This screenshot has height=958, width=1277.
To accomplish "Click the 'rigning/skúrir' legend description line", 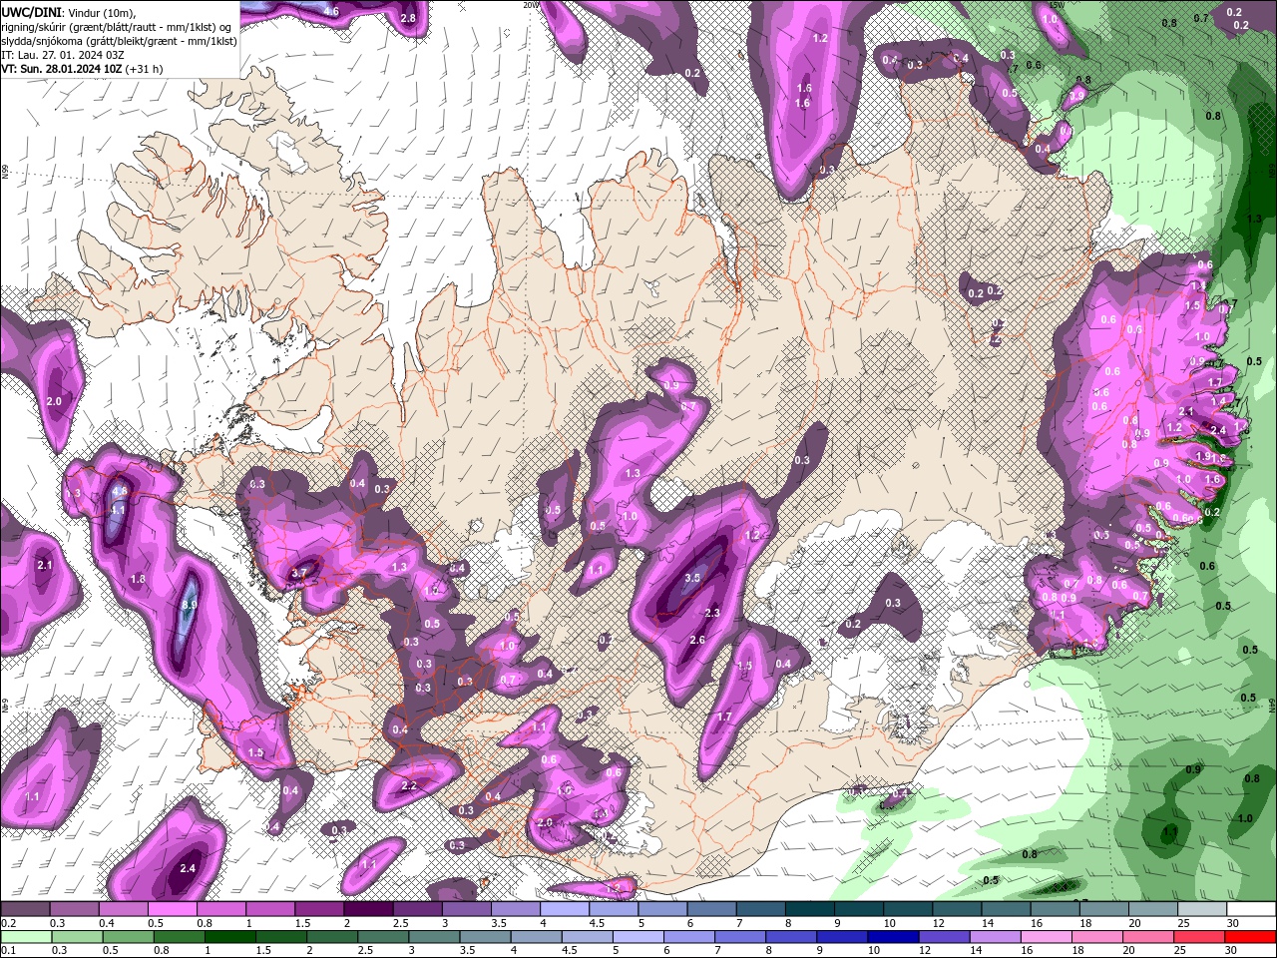I will pyautogui.click(x=117, y=27).
